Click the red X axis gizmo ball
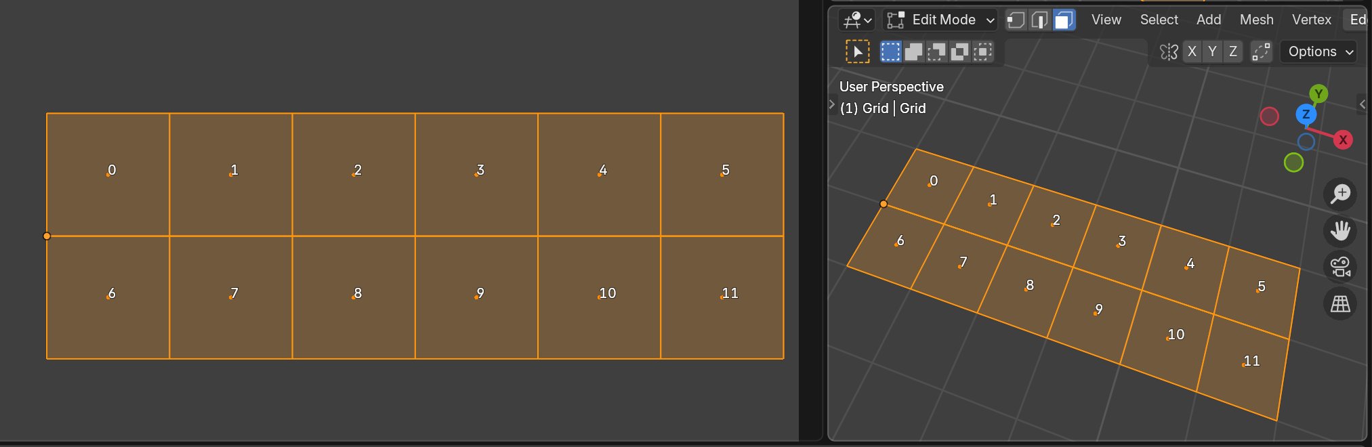The height and width of the screenshot is (447, 1372). (1343, 140)
